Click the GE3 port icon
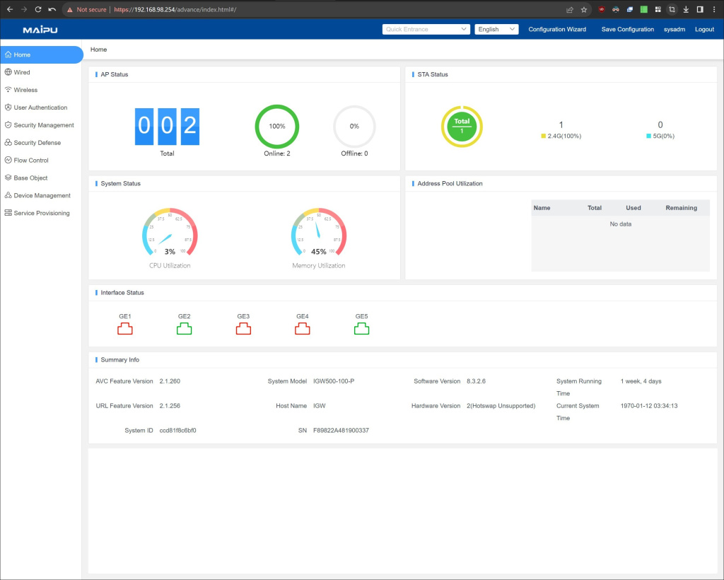Screen dimensions: 724x580 click(x=243, y=329)
